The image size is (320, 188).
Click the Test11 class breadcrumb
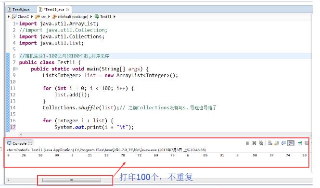click(103, 16)
